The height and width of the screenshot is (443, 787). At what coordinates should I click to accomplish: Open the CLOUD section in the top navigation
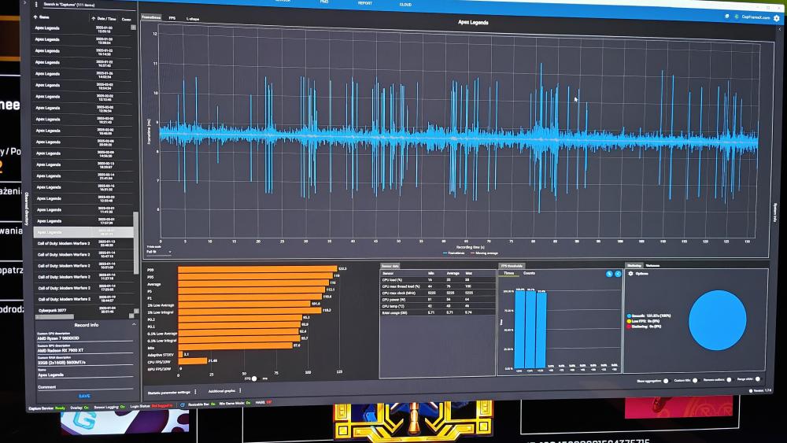pyautogui.click(x=405, y=4)
